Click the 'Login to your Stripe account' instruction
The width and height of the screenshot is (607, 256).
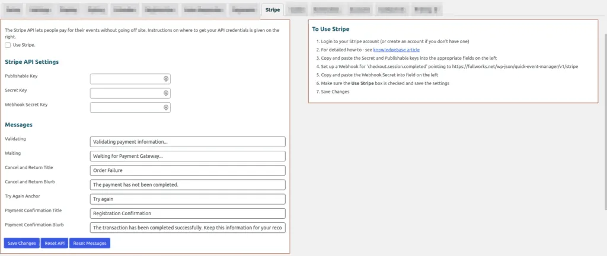point(395,41)
